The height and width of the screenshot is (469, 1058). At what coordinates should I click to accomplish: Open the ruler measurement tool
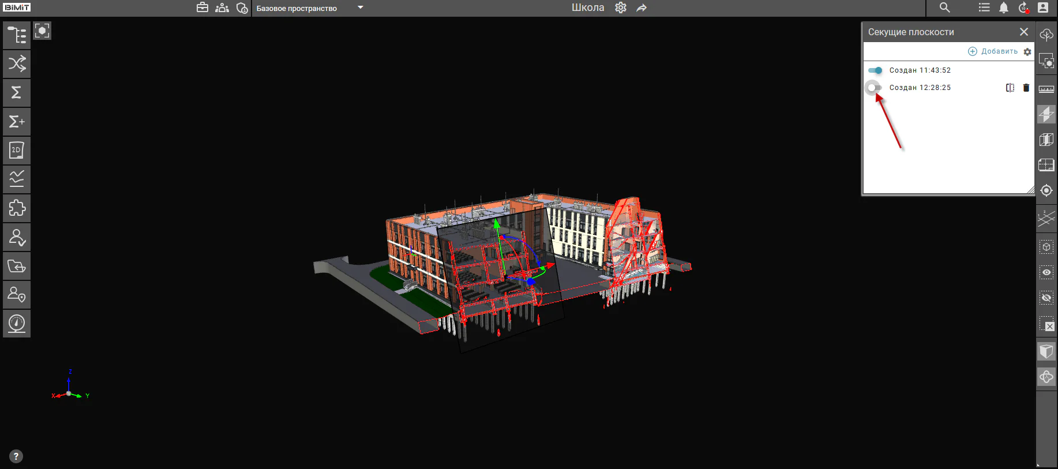(1046, 89)
